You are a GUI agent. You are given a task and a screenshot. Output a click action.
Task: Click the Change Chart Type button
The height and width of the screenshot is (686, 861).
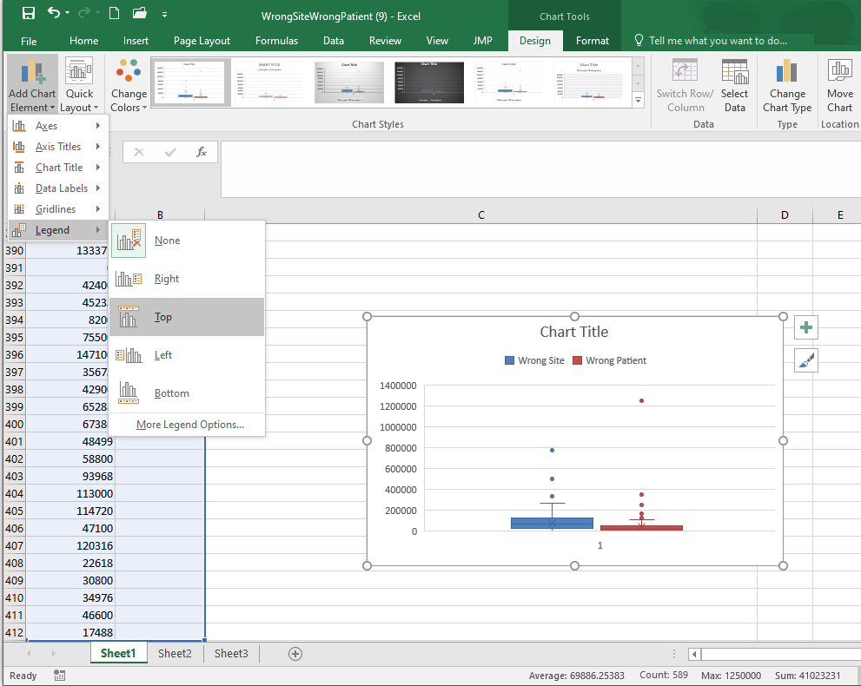coord(787,85)
